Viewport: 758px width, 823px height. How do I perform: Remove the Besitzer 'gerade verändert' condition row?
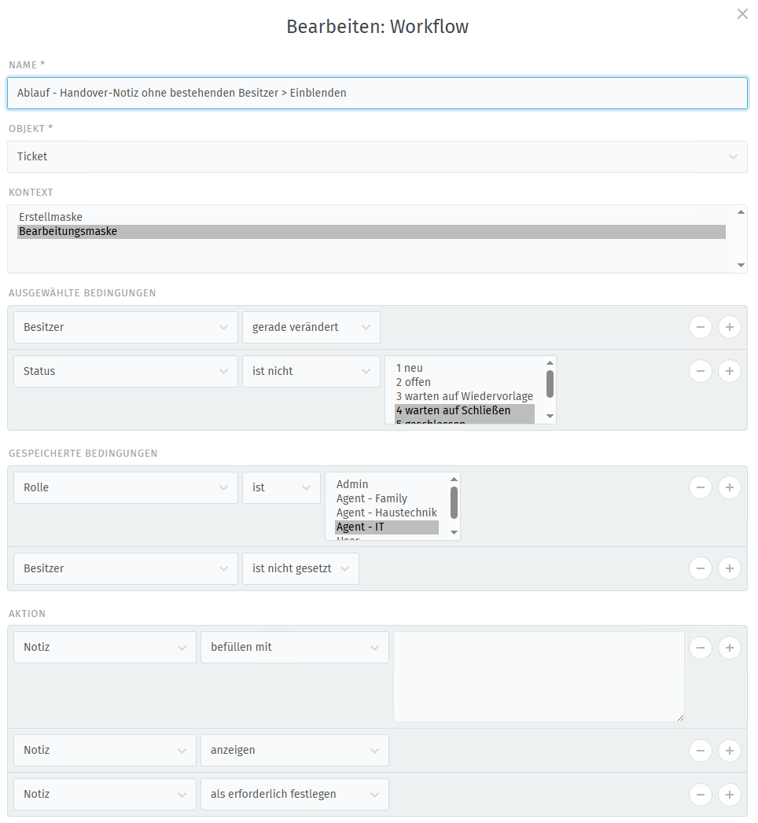700,327
